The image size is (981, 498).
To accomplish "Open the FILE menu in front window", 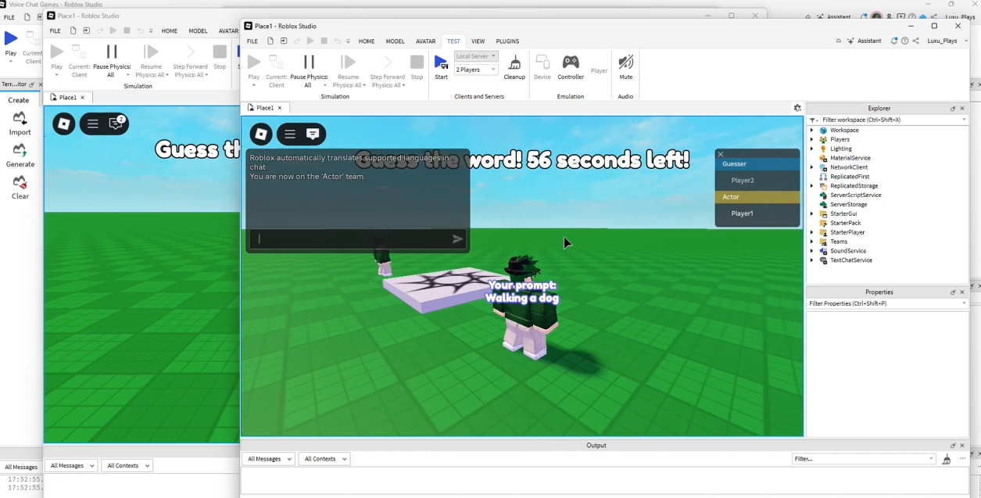I will [x=252, y=41].
